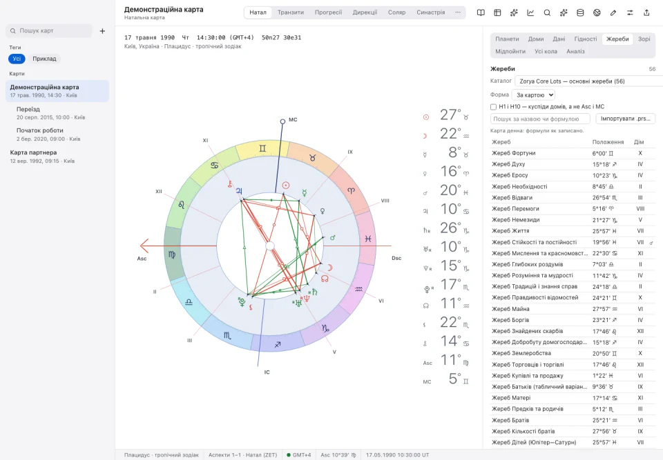
Task: Switch to the Транзити tab
Action: point(291,12)
